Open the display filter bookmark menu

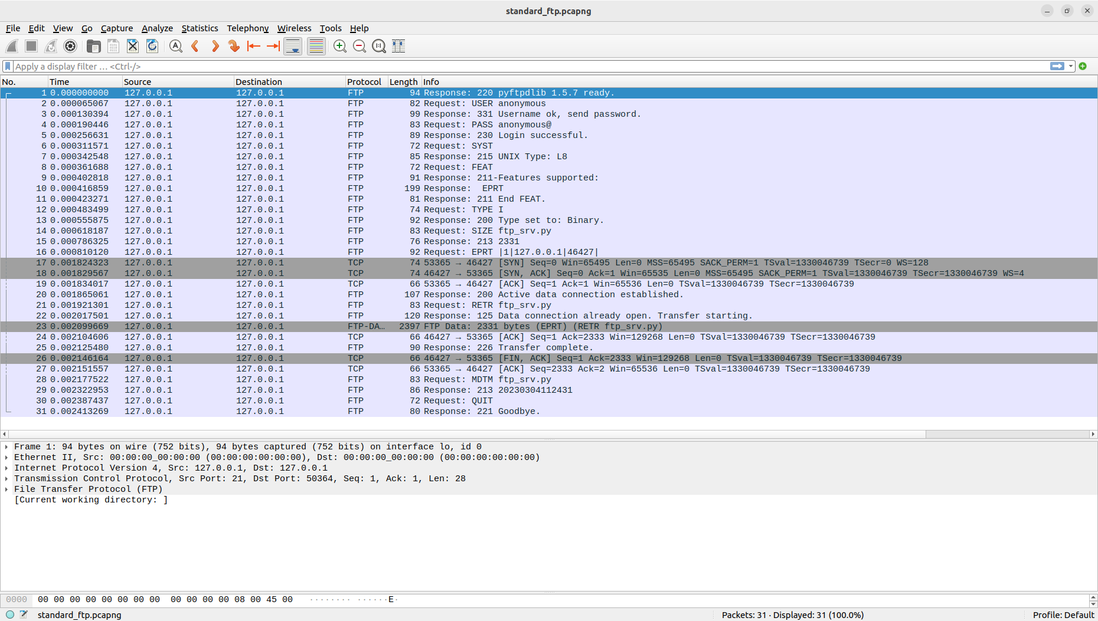point(8,66)
